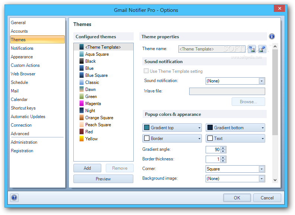Click the Magenta theme color icon
This screenshot has width=295, height=215.
coord(82,104)
